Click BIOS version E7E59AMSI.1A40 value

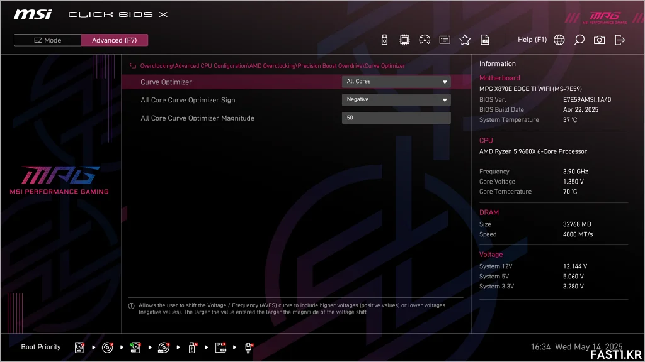[x=587, y=100]
